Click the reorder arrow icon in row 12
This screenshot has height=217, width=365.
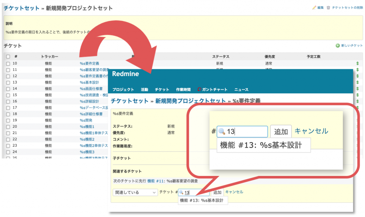point(358,76)
